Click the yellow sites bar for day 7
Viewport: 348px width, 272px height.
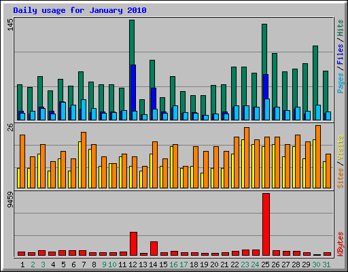80,165
